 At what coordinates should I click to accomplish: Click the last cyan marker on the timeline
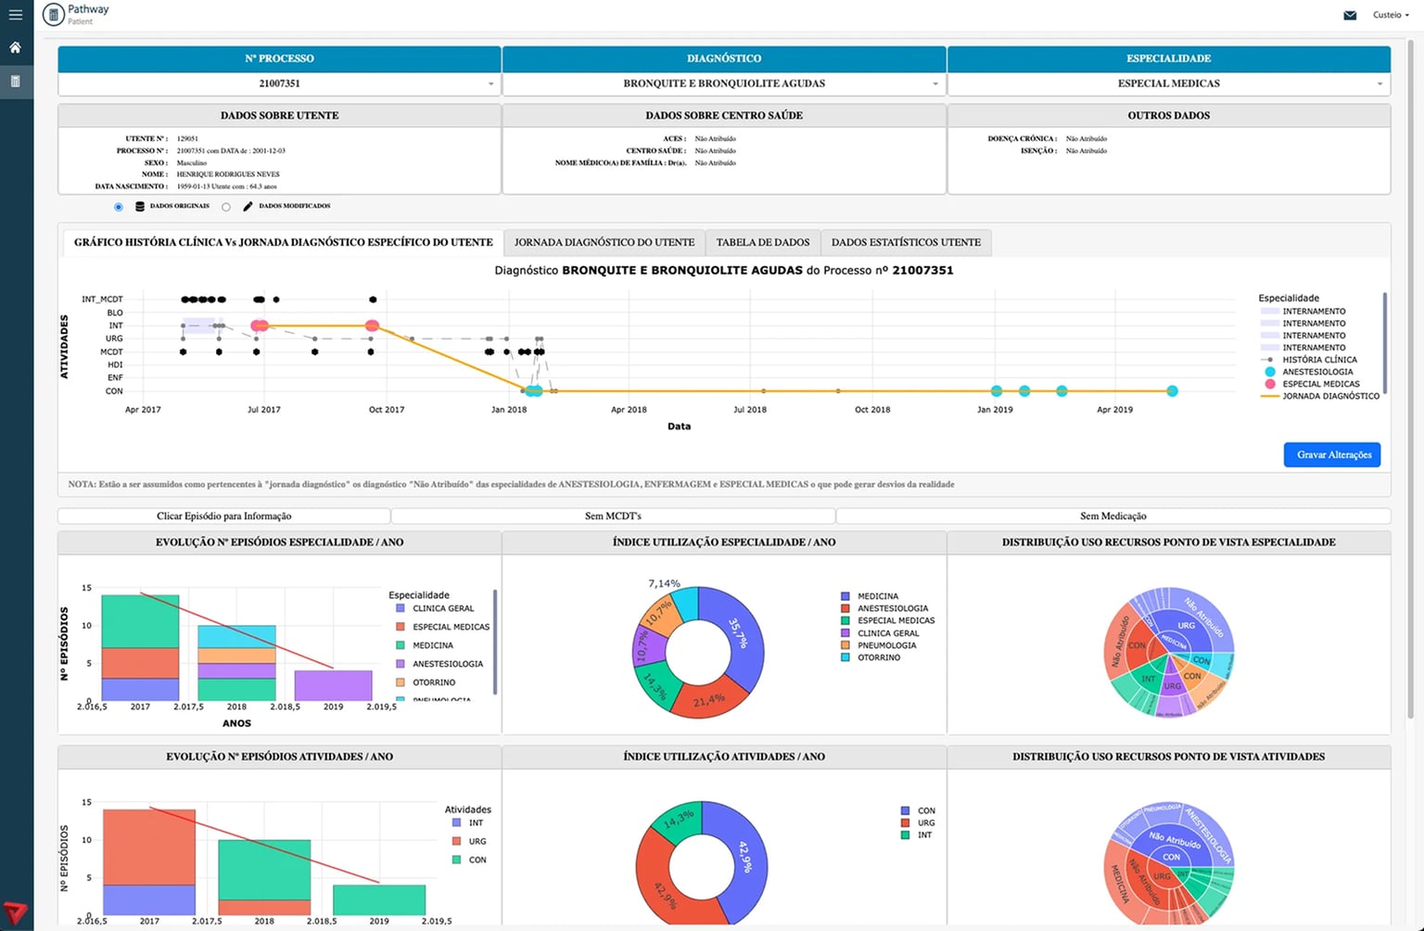coord(1172,391)
